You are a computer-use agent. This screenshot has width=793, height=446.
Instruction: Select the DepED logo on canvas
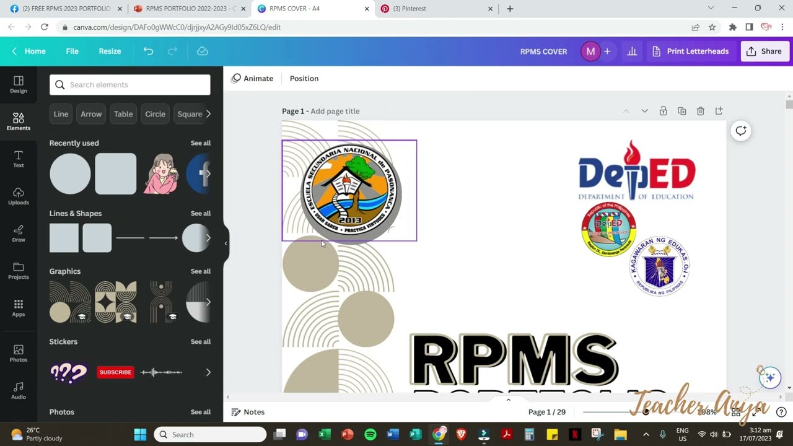click(636, 170)
